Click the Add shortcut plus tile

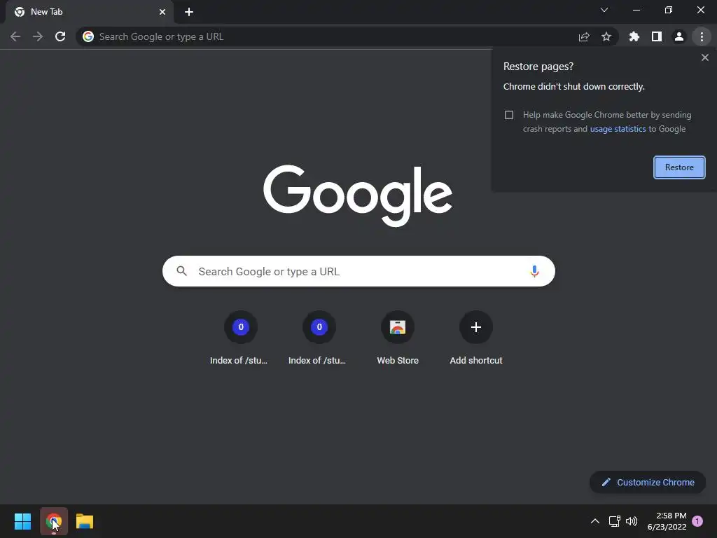pyautogui.click(x=476, y=338)
